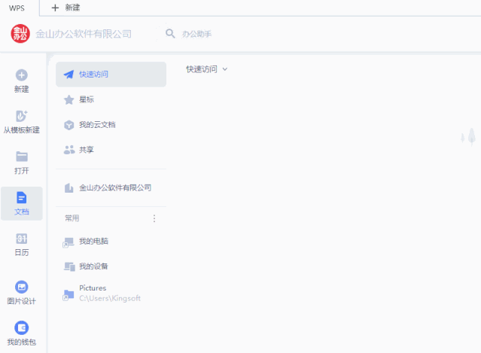Focus the 办公助手 search field
This screenshot has height=353, width=481.
(x=196, y=34)
